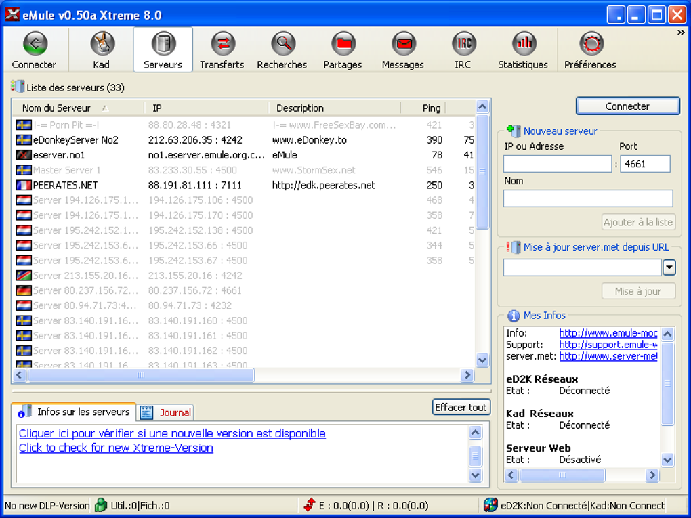Click the eD2K globe status icon
The height and width of the screenshot is (518, 691).
[x=490, y=505]
